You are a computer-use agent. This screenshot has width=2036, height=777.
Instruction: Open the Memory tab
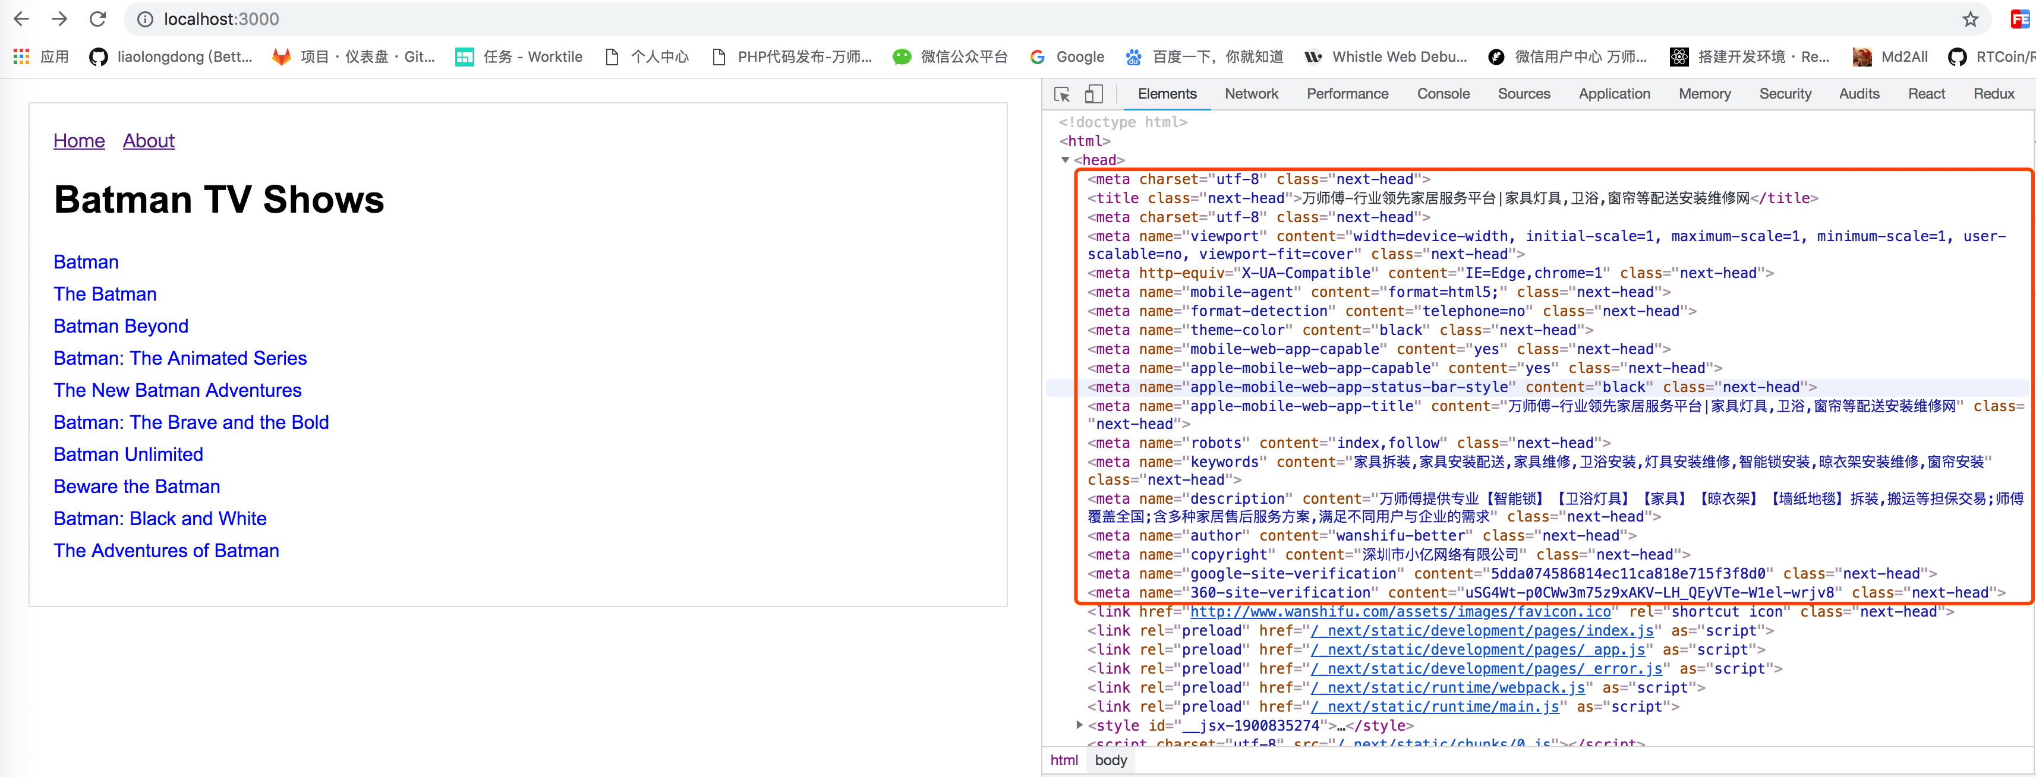(x=1705, y=94)
